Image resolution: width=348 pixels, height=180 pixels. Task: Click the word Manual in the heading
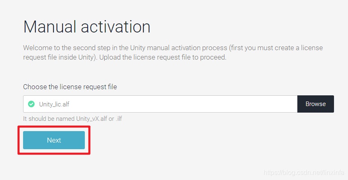pos(50,27)
